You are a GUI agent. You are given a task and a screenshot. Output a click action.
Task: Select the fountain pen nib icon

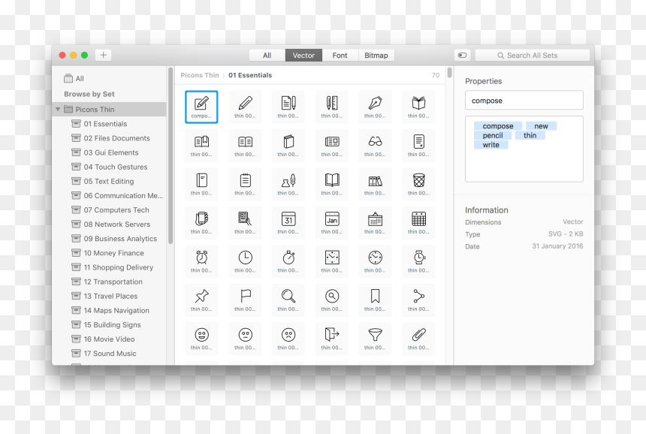375,107
